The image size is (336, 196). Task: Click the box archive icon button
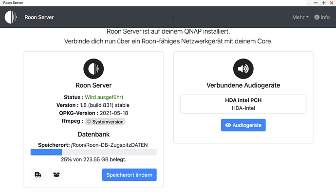[x=56, y=175]
